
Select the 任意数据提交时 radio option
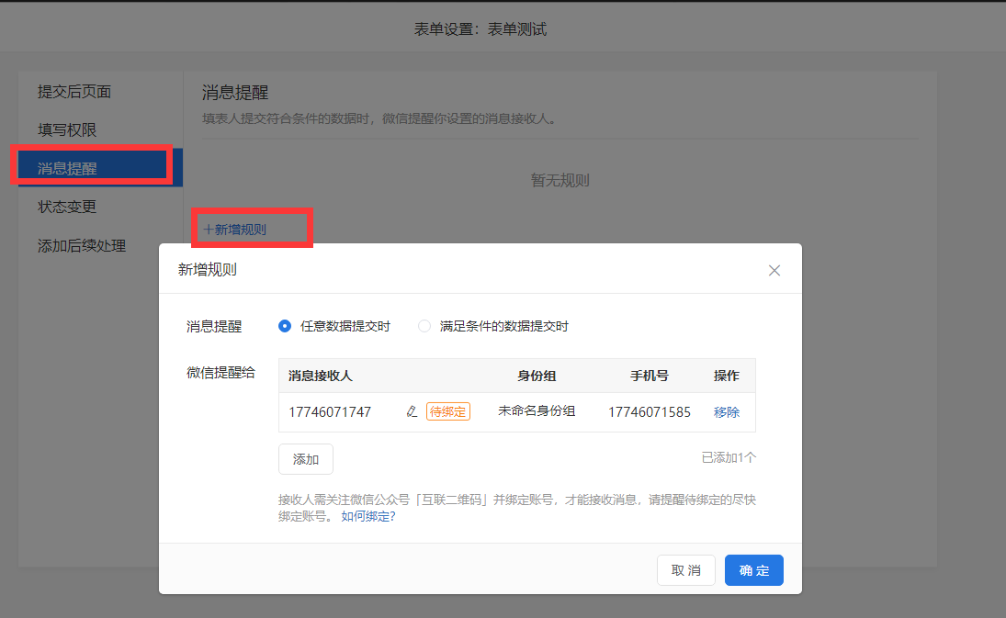tap(285, 326)
